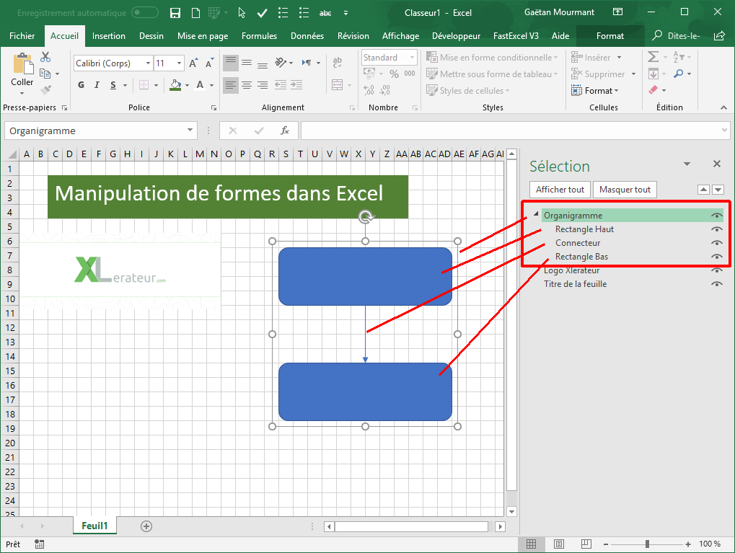This screenshot has width=735, height=553.
Task: Open the font name Calibri dropdown
Action: pos(148,63)
